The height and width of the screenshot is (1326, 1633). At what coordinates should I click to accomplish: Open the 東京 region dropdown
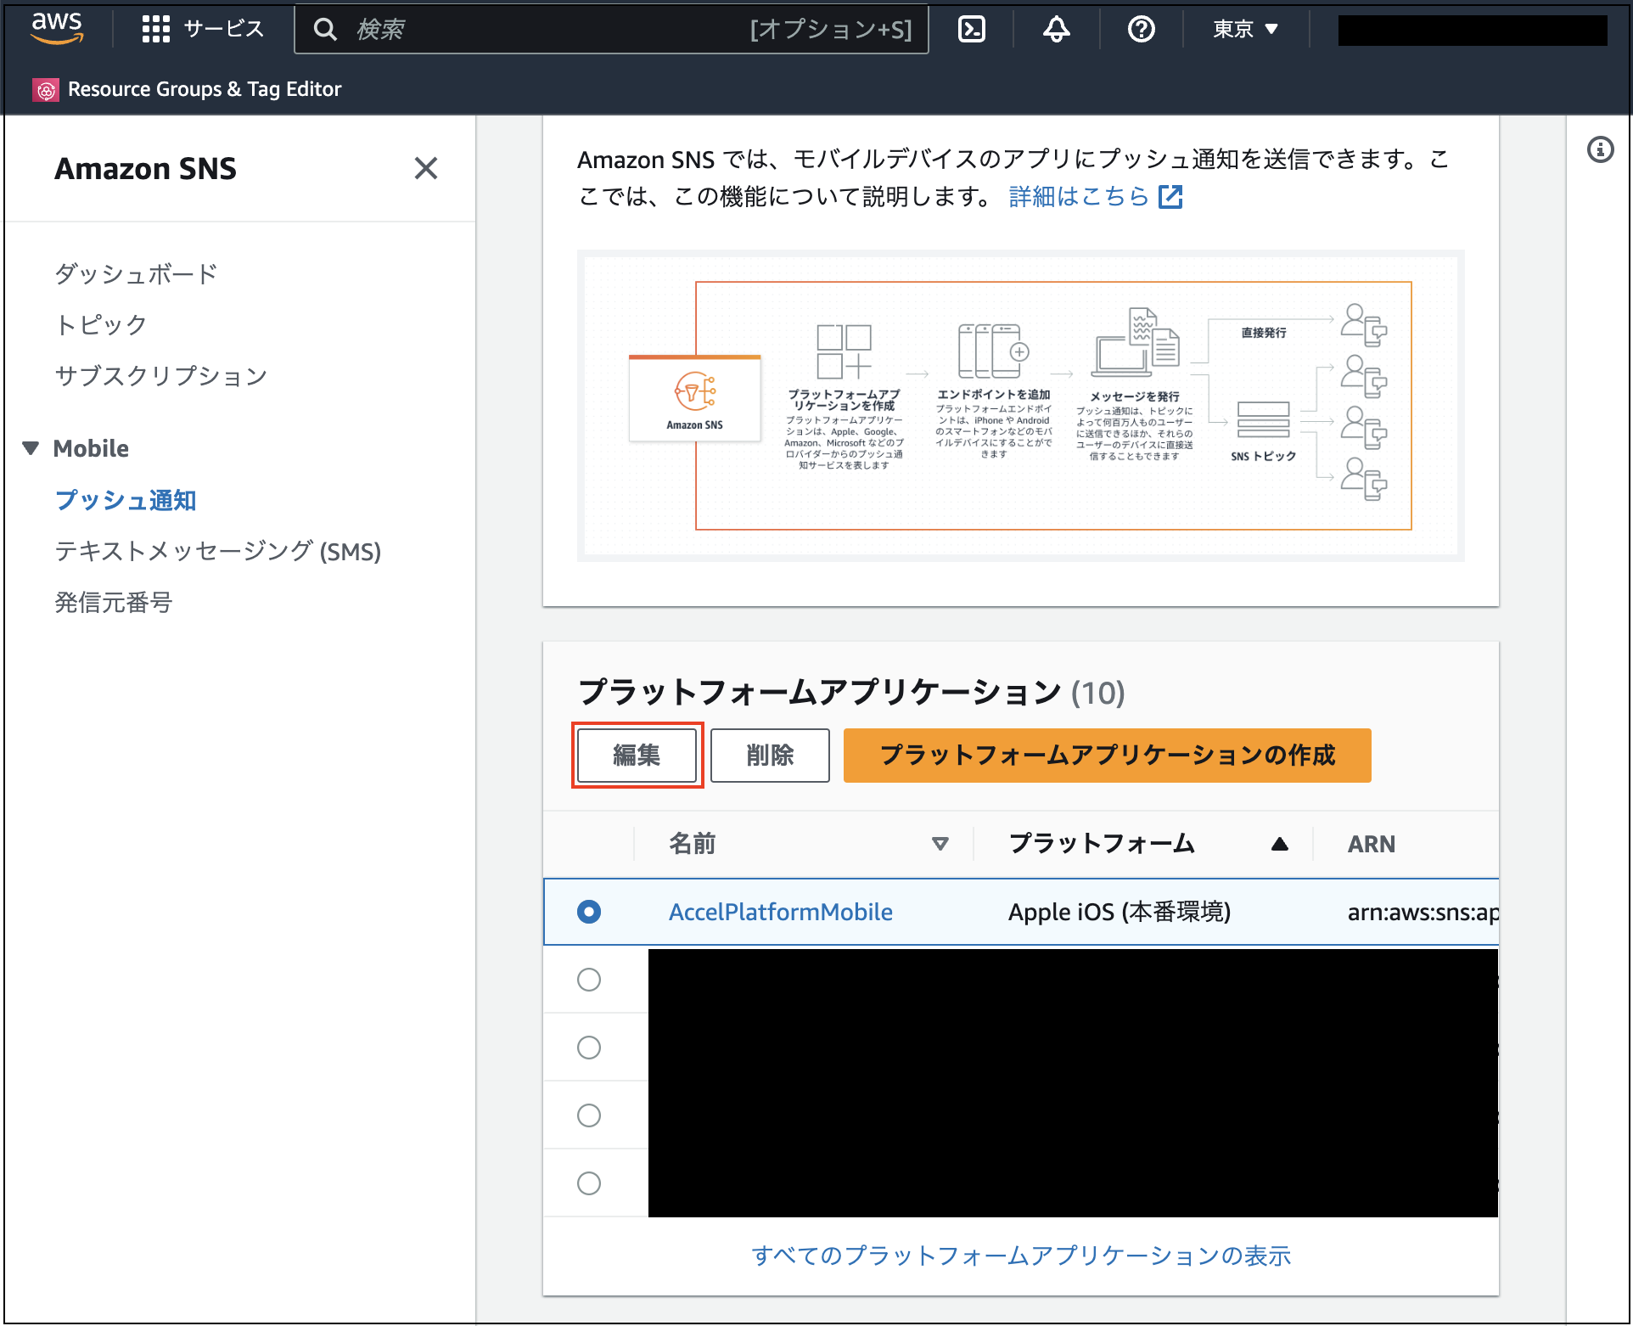[1244, 29]
